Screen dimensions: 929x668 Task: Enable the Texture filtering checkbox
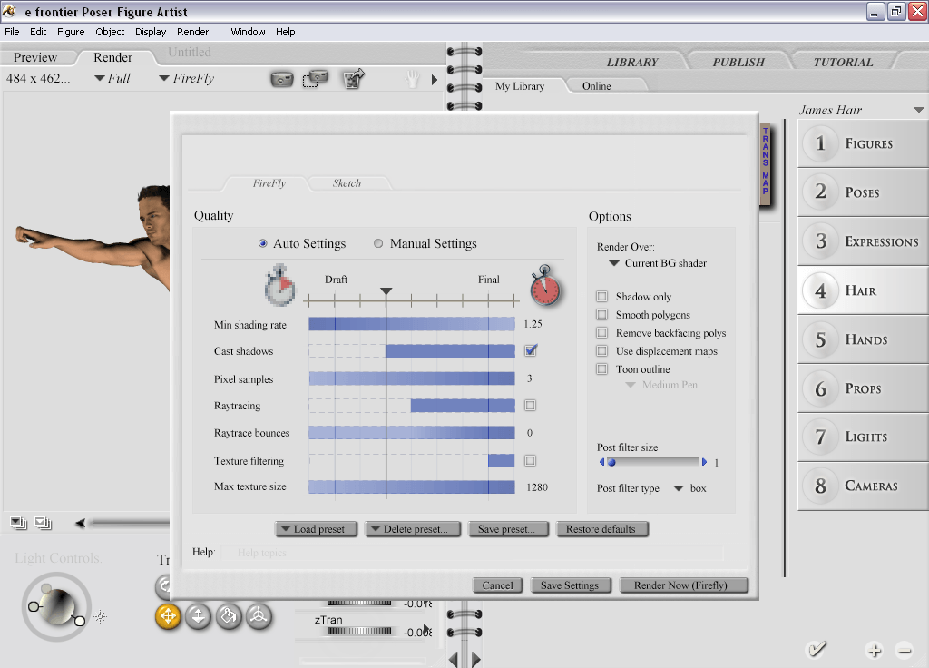(530, 460)
